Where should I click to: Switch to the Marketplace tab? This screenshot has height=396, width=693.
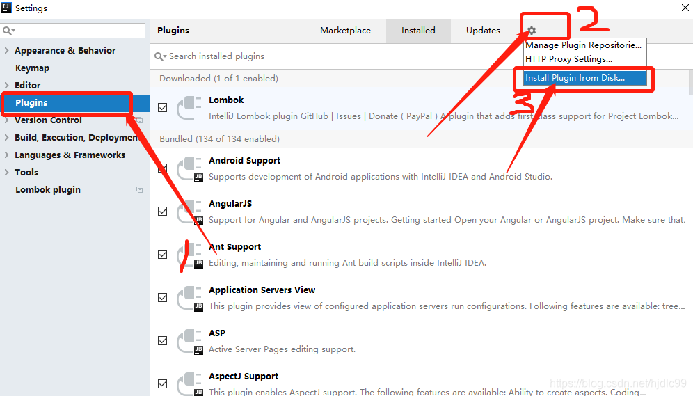pos(345,31)
